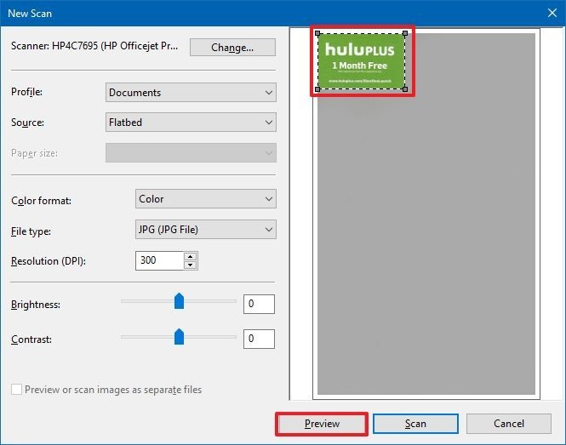Open the Source dropdown showing Flatbed
This screenshot has height=445, width=566.
coord(191,123)
